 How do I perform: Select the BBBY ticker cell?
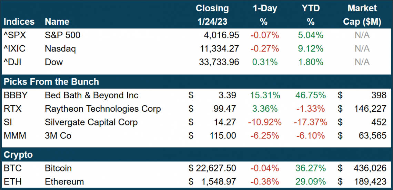(15, 95)
